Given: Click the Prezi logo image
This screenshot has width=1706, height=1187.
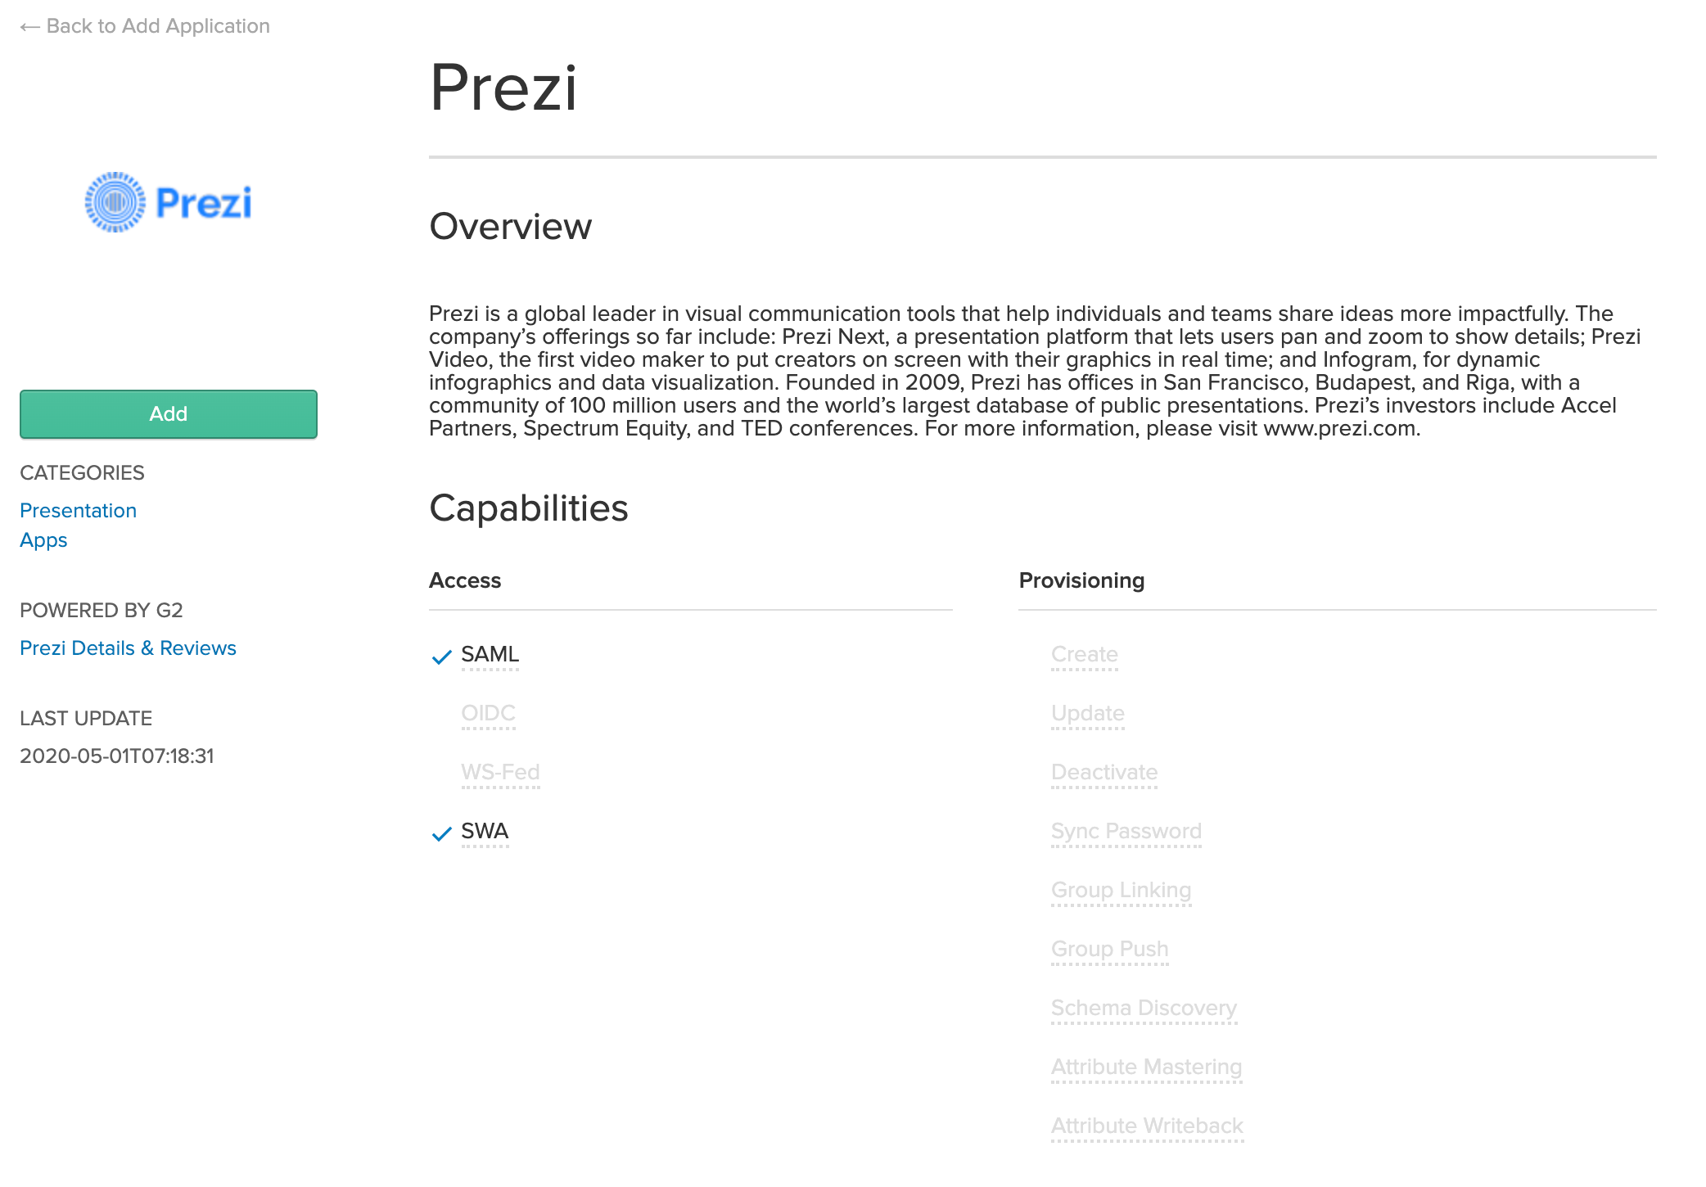Looking at the screenshot, I should [169, 202].
